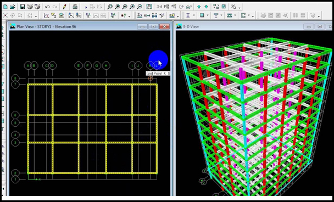Select the Pan hand icon

(x=149, y=7)
